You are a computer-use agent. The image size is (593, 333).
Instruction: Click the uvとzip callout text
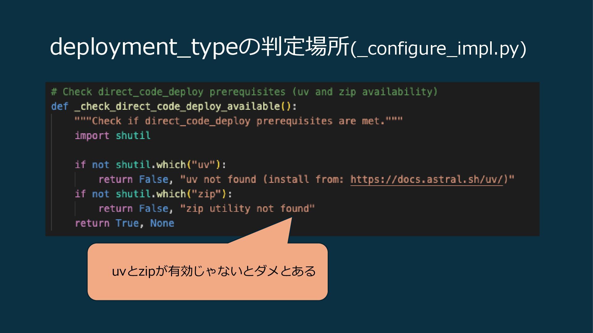(214, 271)
